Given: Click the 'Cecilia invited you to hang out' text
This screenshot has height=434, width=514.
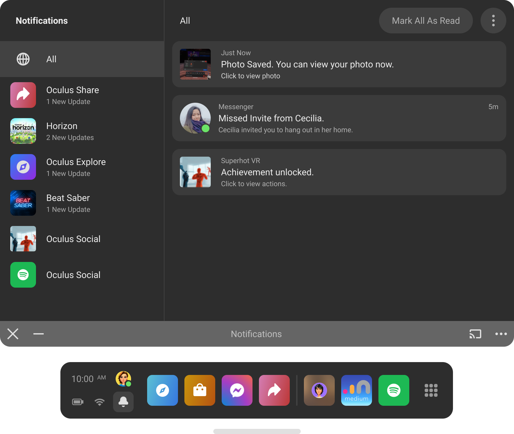Looking at the screenshot, I should point(286,130).
